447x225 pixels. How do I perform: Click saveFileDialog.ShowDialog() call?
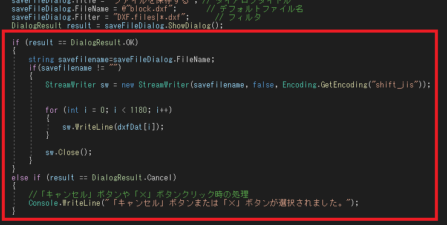tap(164, 25)
